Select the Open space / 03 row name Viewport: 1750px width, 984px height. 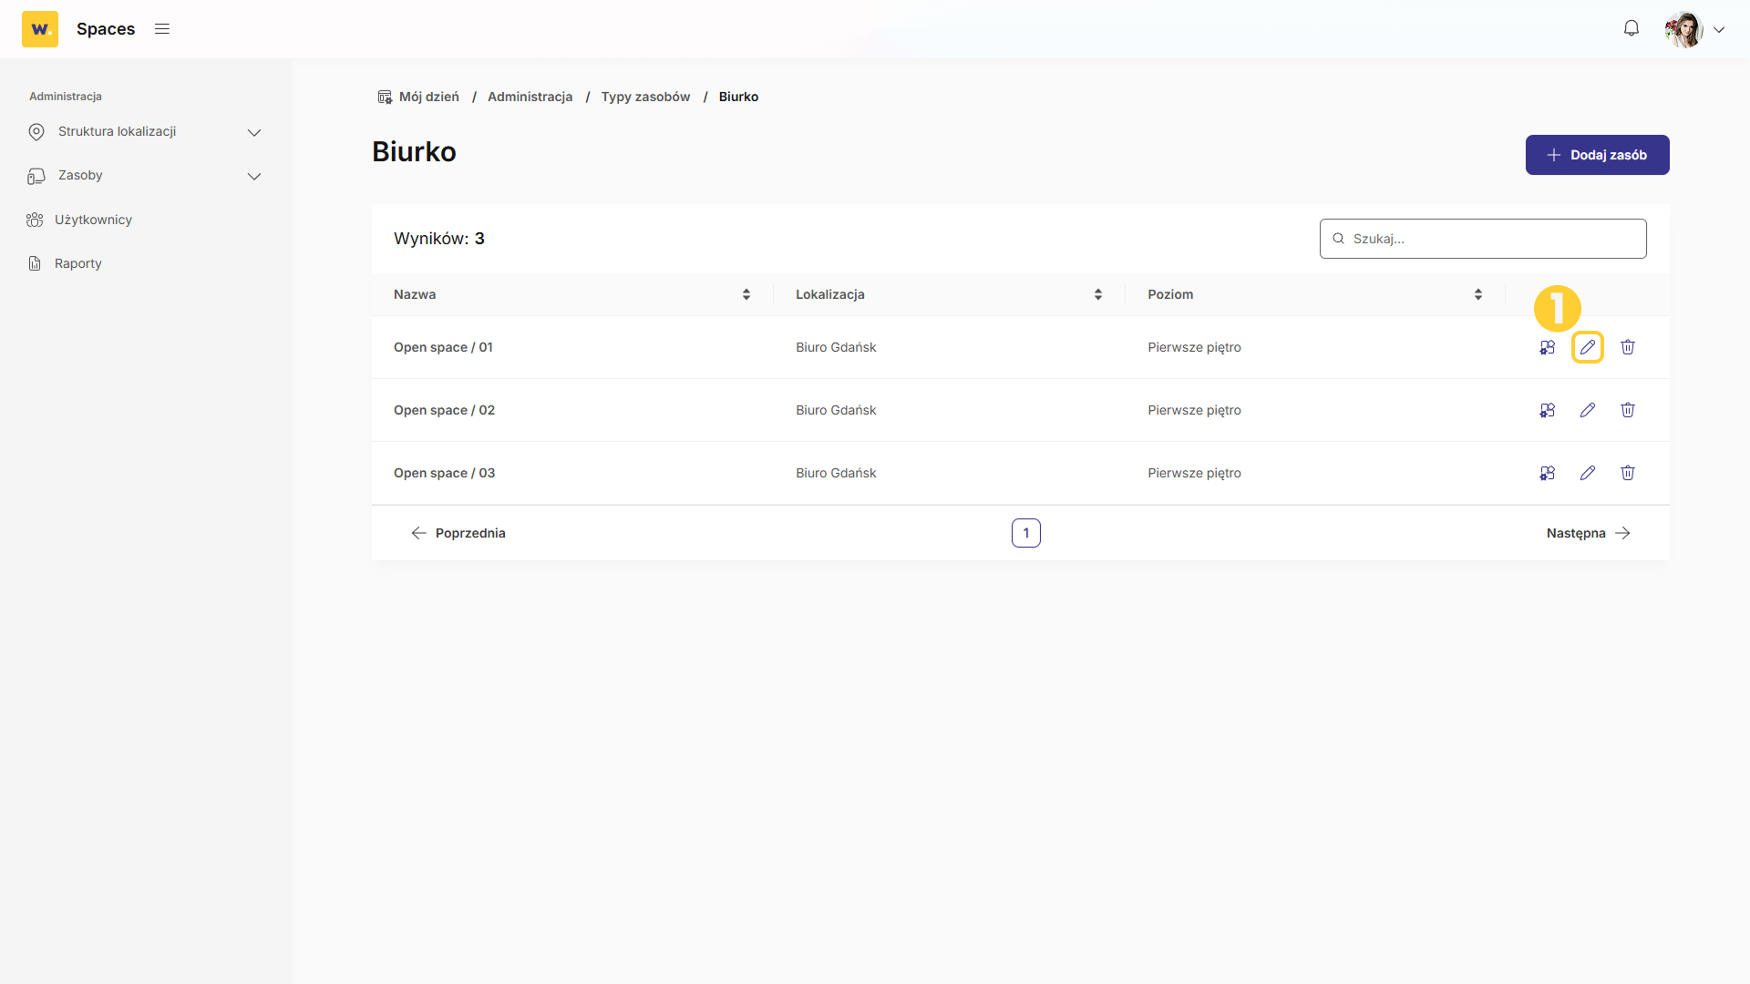click(x=444, y=473)
